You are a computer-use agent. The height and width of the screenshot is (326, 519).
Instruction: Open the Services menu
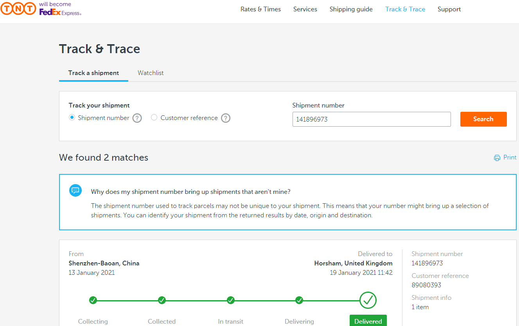(x=305, y=9)
